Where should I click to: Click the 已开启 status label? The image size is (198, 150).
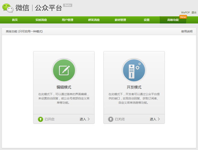[49, 119]
